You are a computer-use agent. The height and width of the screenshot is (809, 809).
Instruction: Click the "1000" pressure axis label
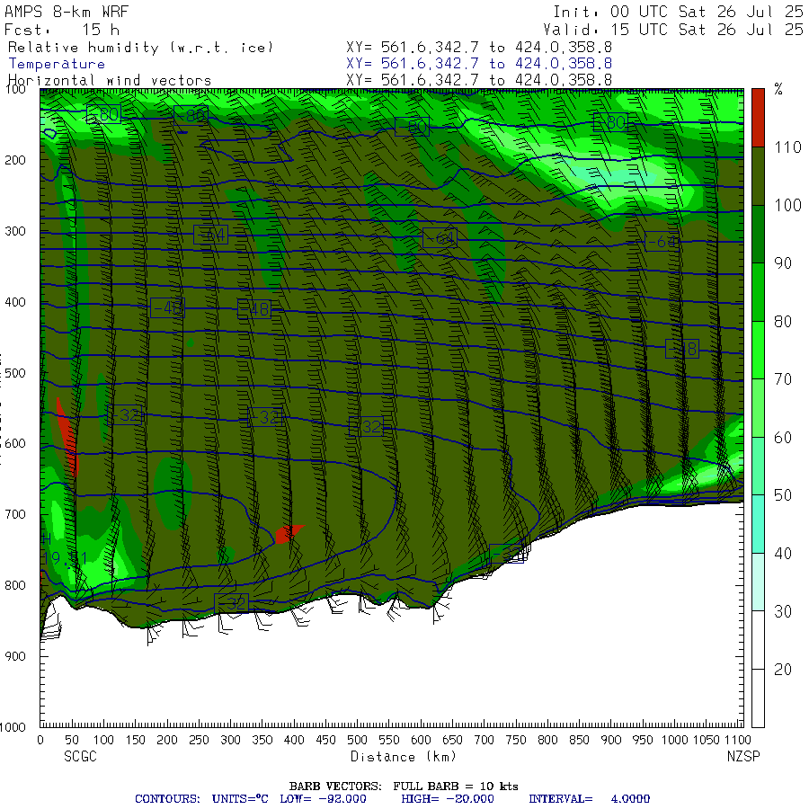point(13,727)
